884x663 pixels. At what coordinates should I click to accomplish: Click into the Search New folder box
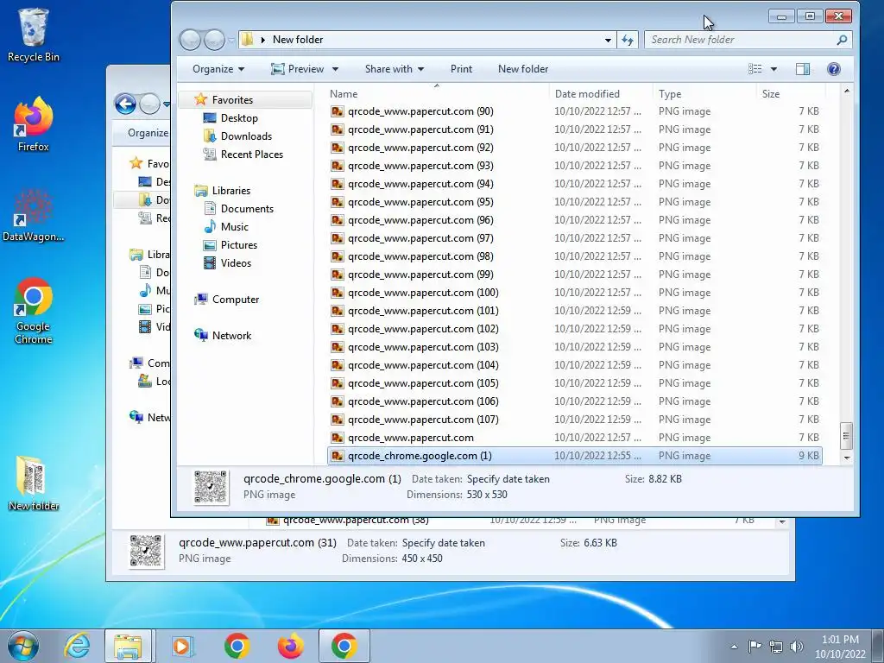point(739,40)
